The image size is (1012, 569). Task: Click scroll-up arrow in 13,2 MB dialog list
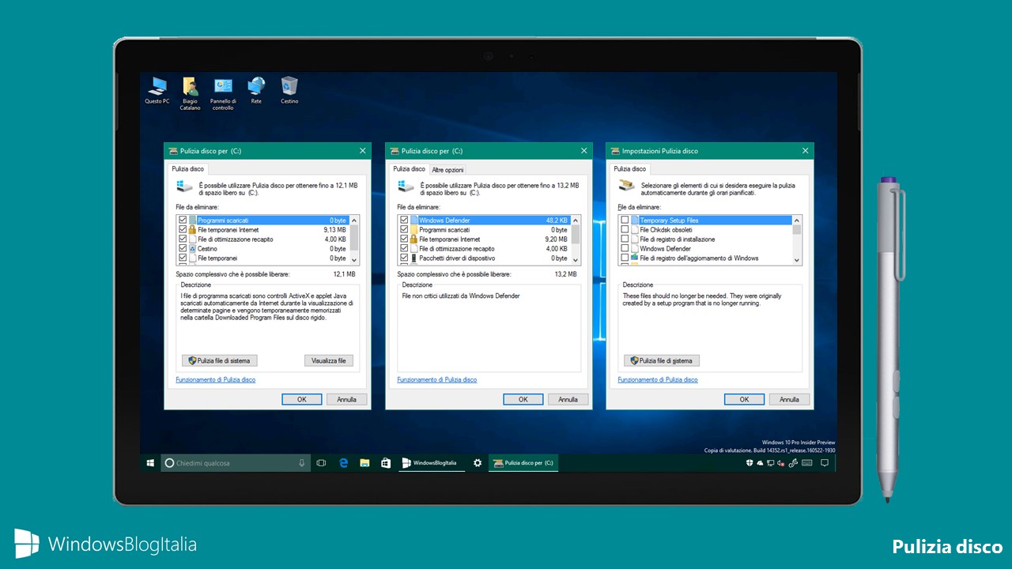pos(576,220)
